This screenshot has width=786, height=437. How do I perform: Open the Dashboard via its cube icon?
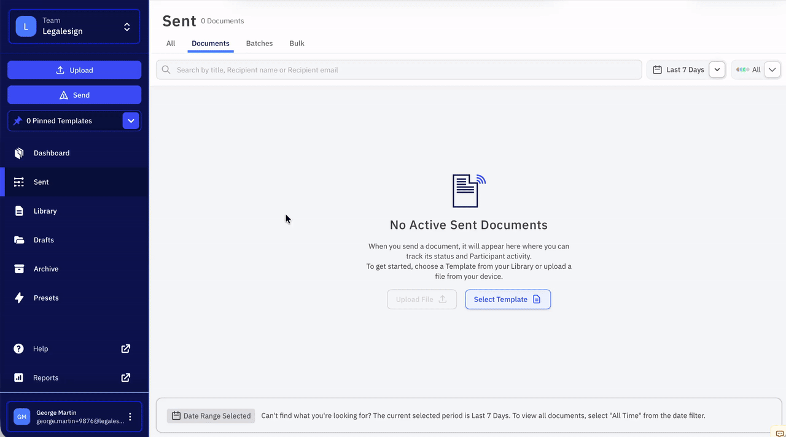[x=18, y=153]
